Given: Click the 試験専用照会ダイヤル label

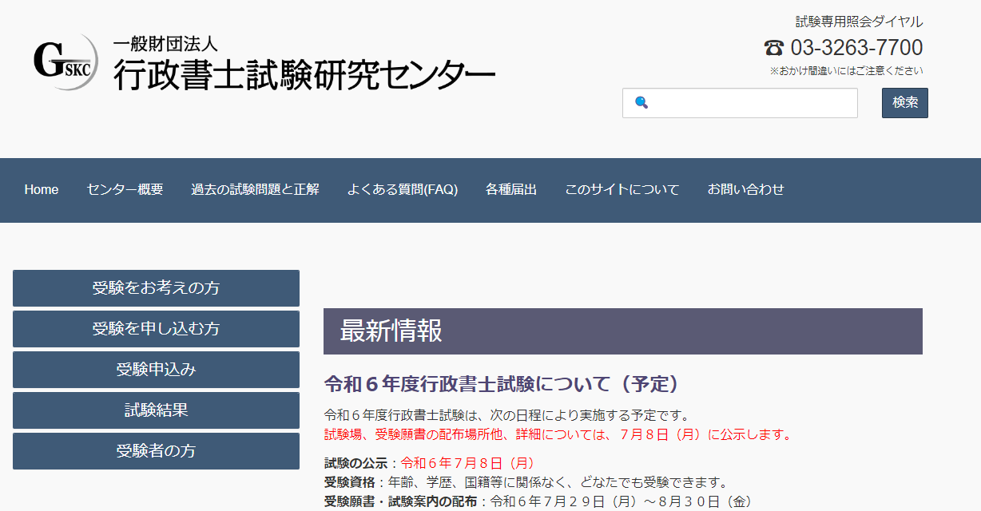Looking at the screenshot, I should (860, 22).
